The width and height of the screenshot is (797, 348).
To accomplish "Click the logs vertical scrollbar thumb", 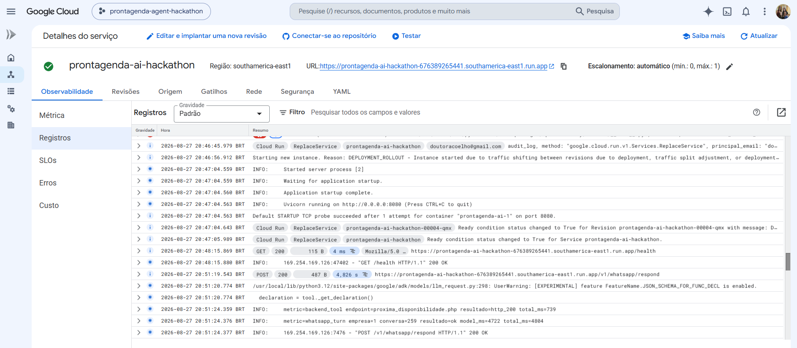I will 788,262.
